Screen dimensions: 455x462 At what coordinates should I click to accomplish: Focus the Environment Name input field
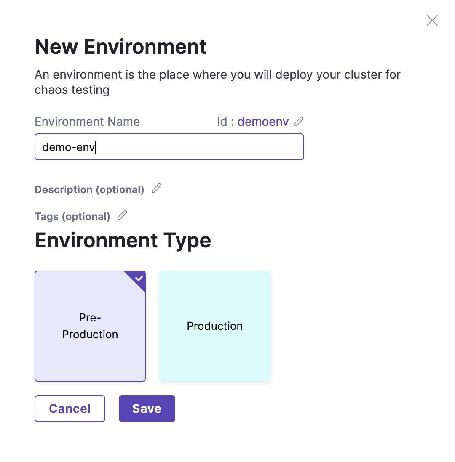[169, 147]
